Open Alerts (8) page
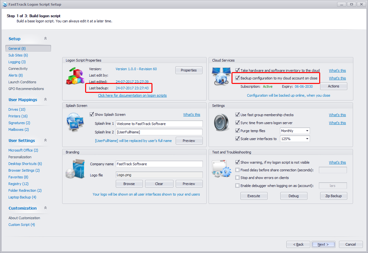 tap(16, 75)
